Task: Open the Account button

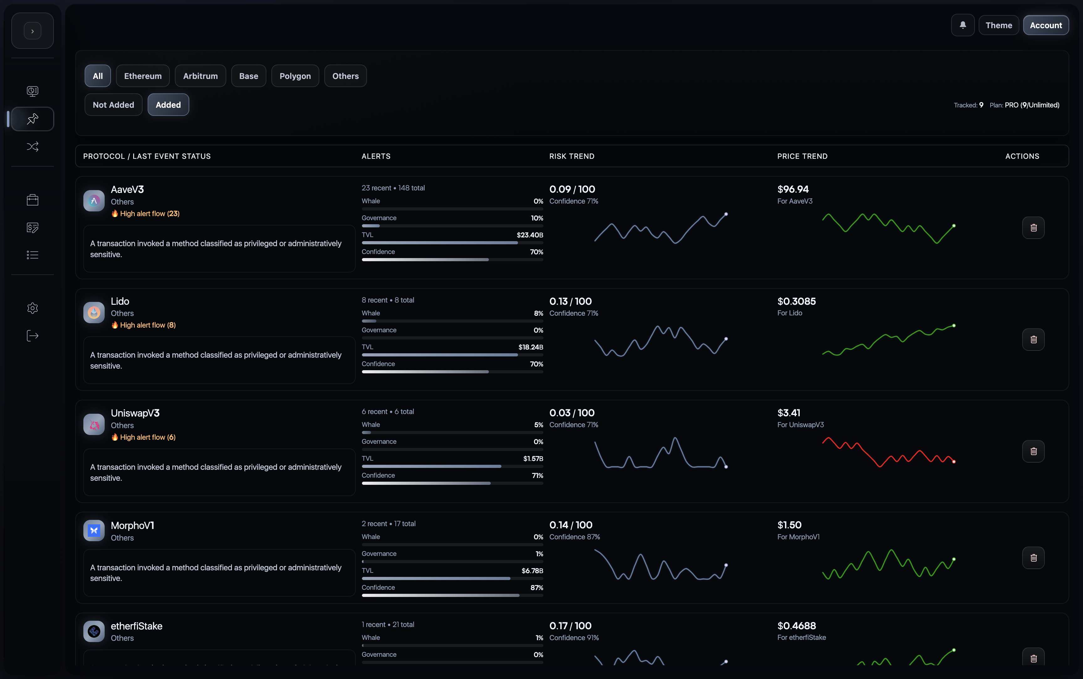Action: coord(1046,25)
